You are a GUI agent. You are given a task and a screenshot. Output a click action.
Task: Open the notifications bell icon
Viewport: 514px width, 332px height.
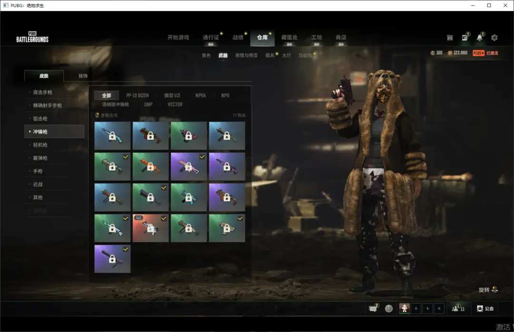click(480, 38)
